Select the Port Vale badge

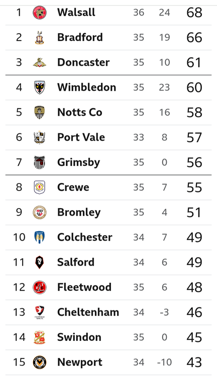click(x=40, y=137)
